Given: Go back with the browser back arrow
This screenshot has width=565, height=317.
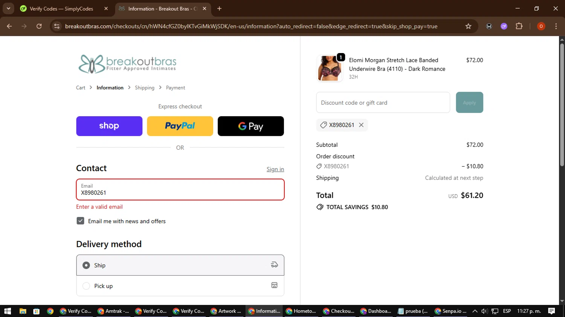Looking at the screenshot, I should coord(9,26).
